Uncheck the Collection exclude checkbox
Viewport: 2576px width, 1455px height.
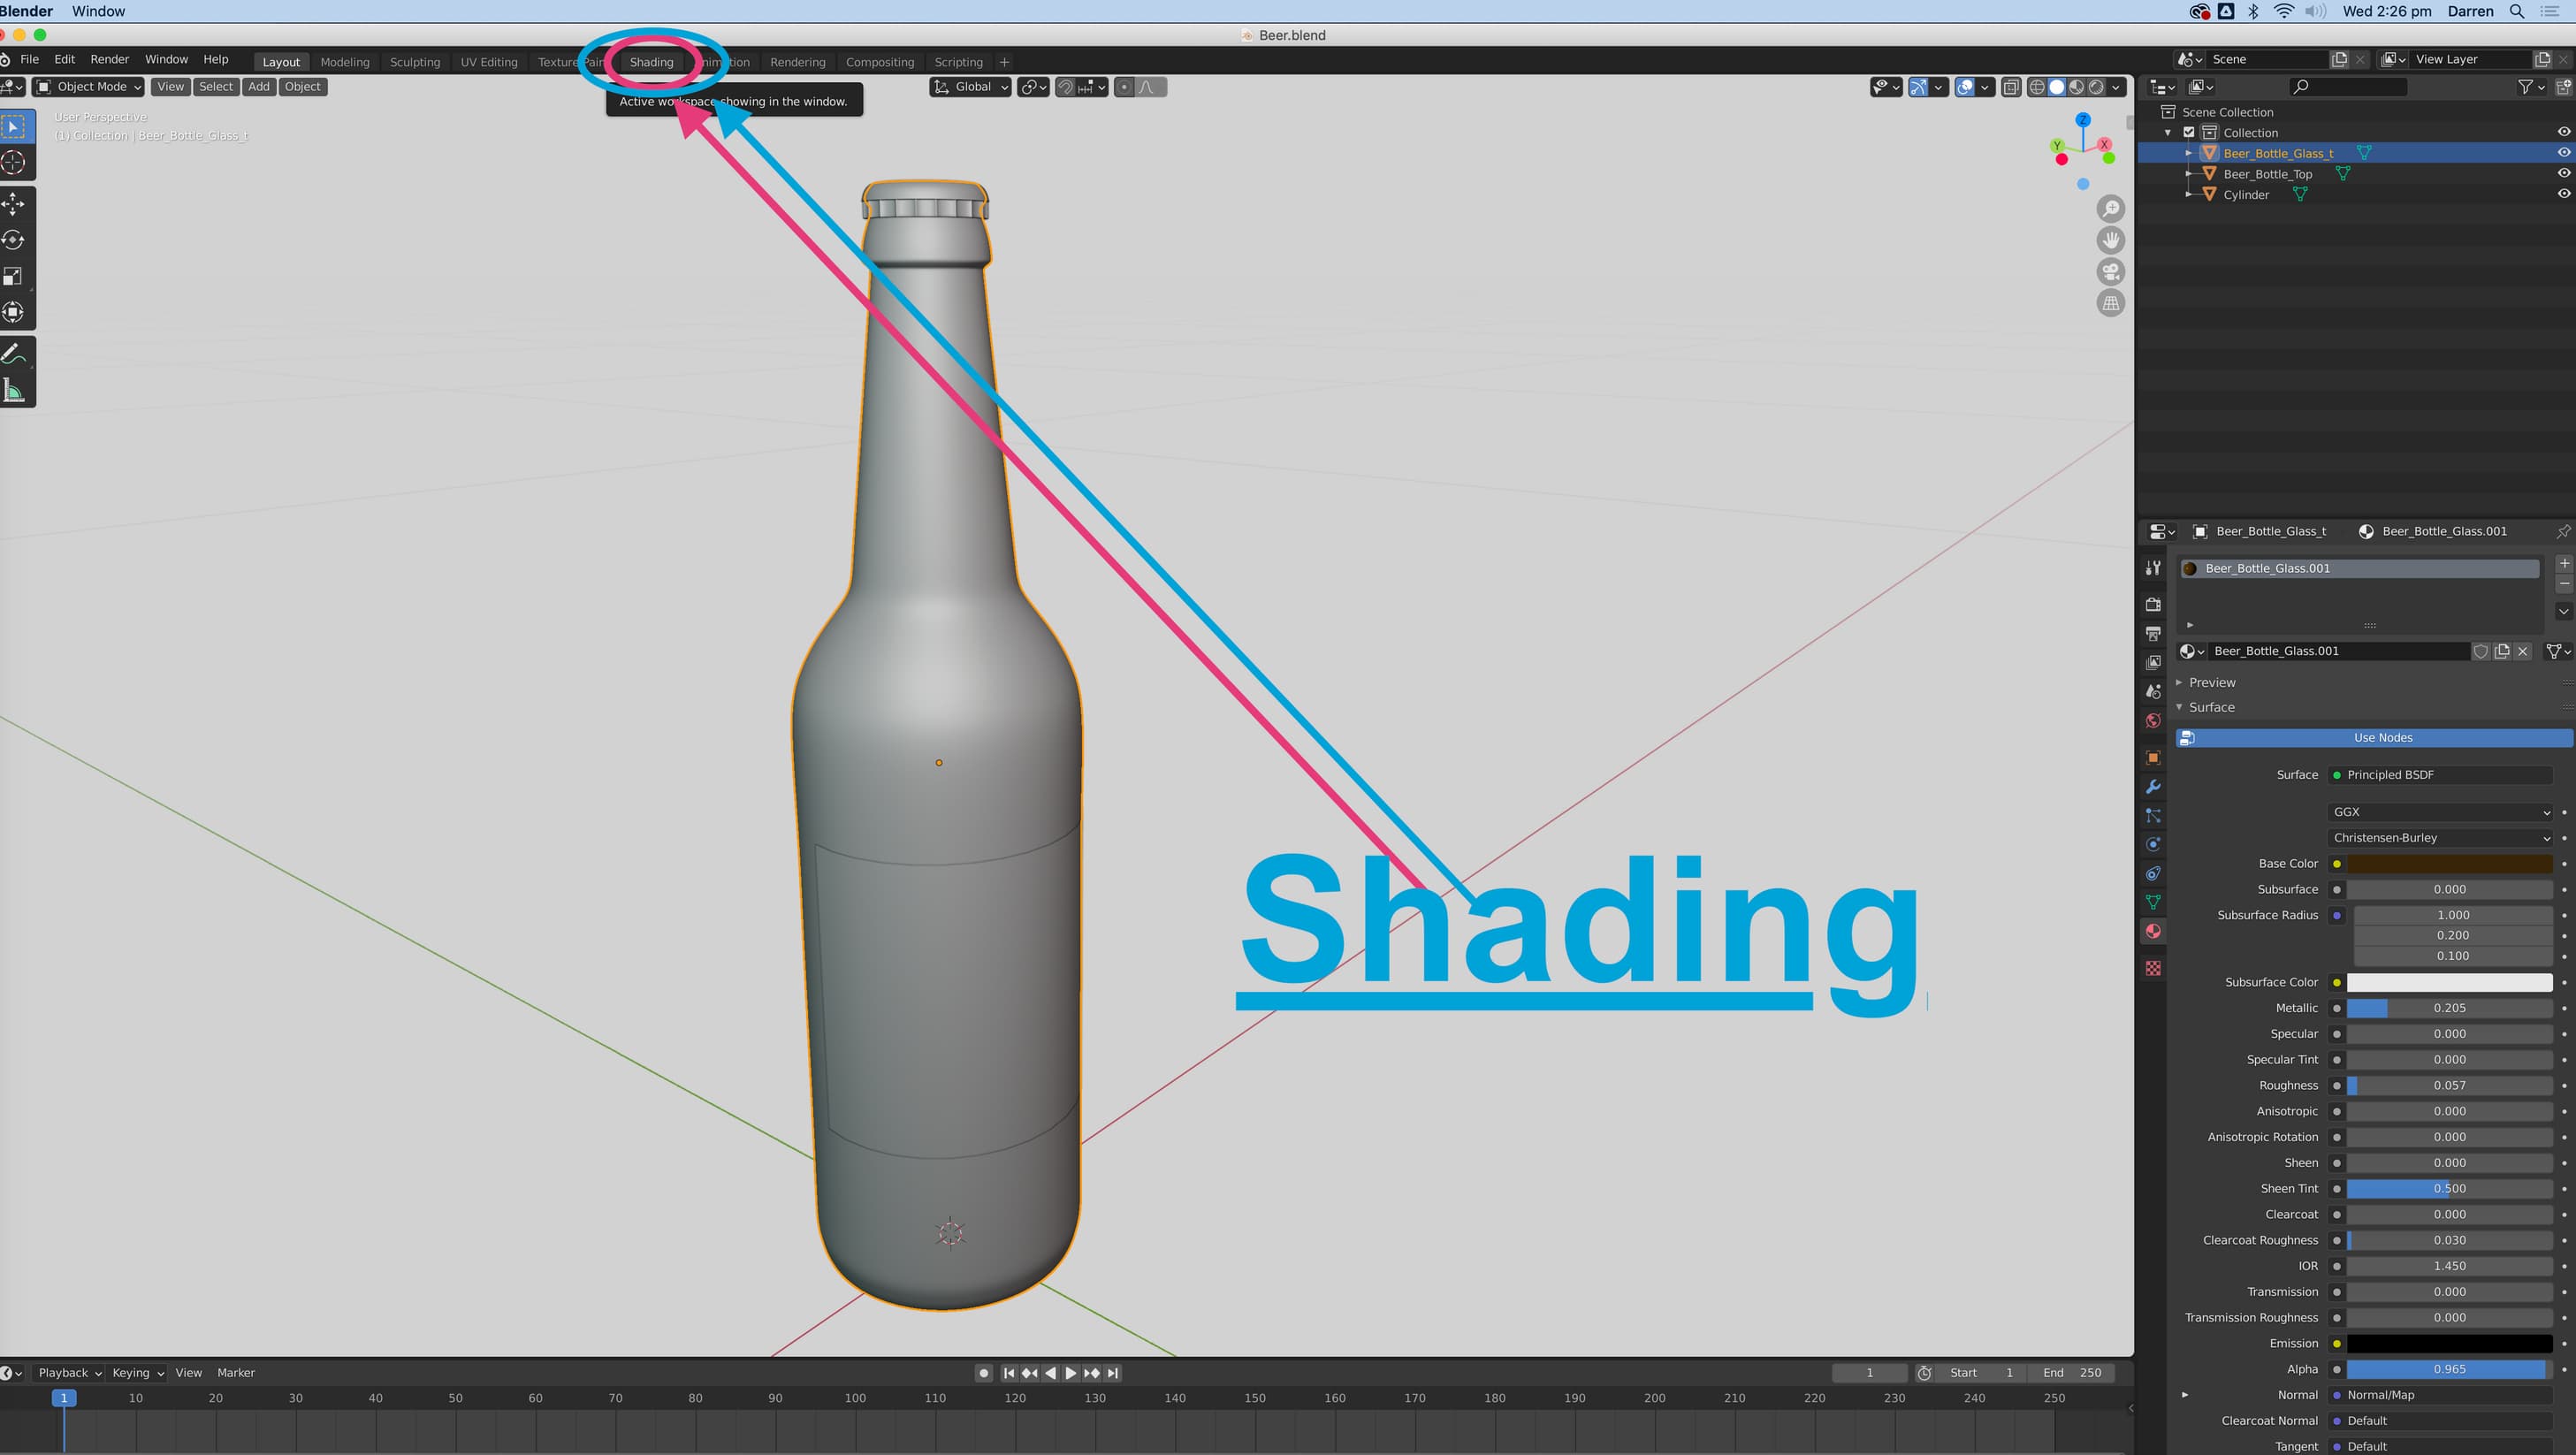tap(2188, 132)
